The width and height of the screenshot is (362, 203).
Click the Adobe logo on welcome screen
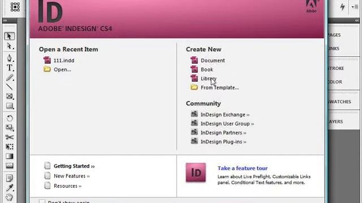pyautogui.click(x=312, y=6)
